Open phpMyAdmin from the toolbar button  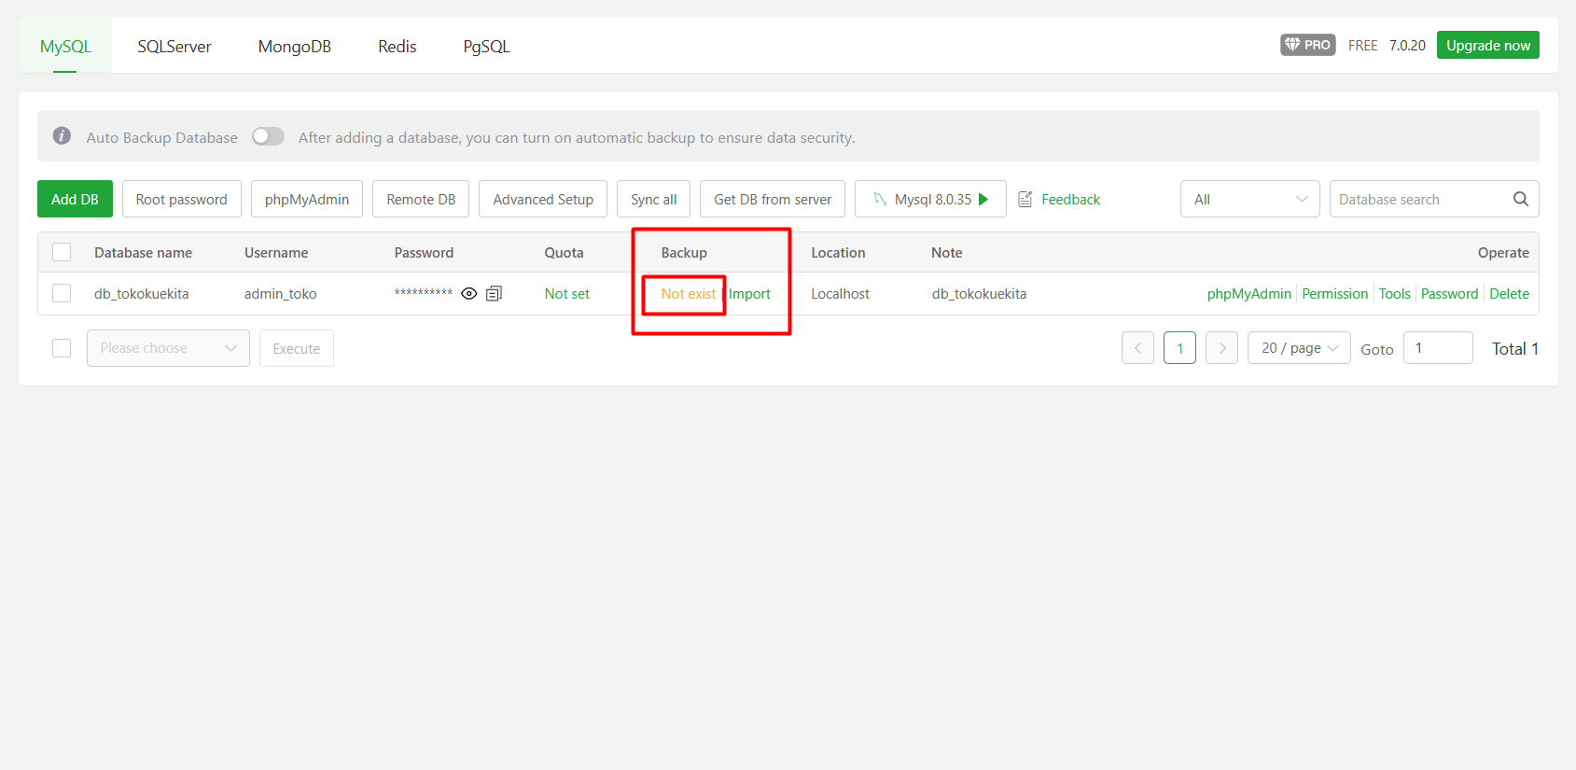pos(307,199)
